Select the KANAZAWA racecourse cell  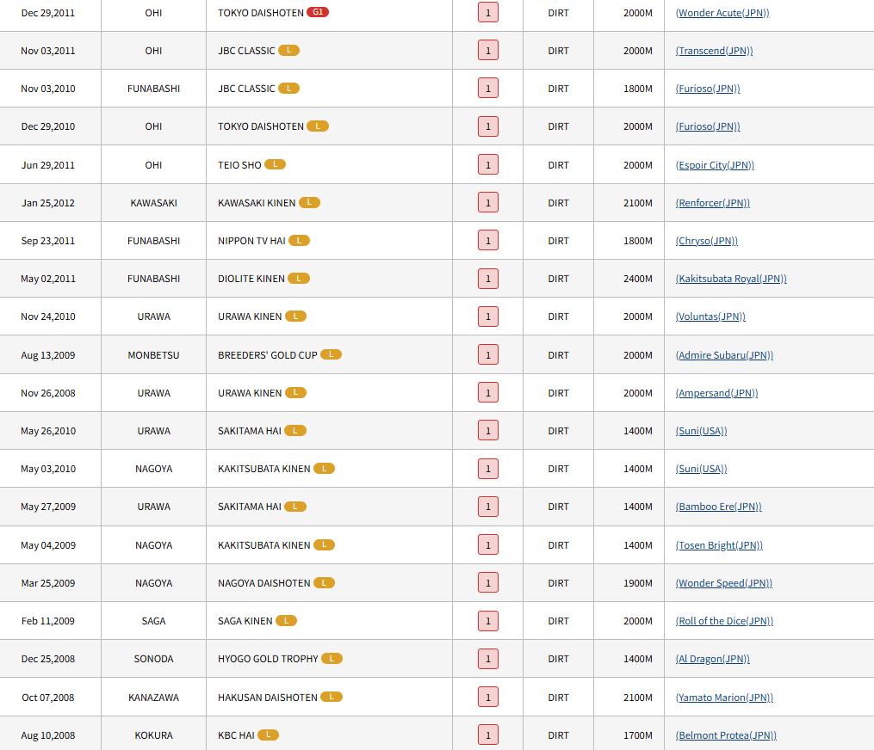click(154, 698)
